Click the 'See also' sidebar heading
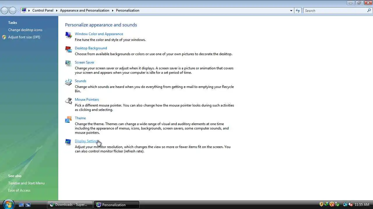 [x=15, y=176]
